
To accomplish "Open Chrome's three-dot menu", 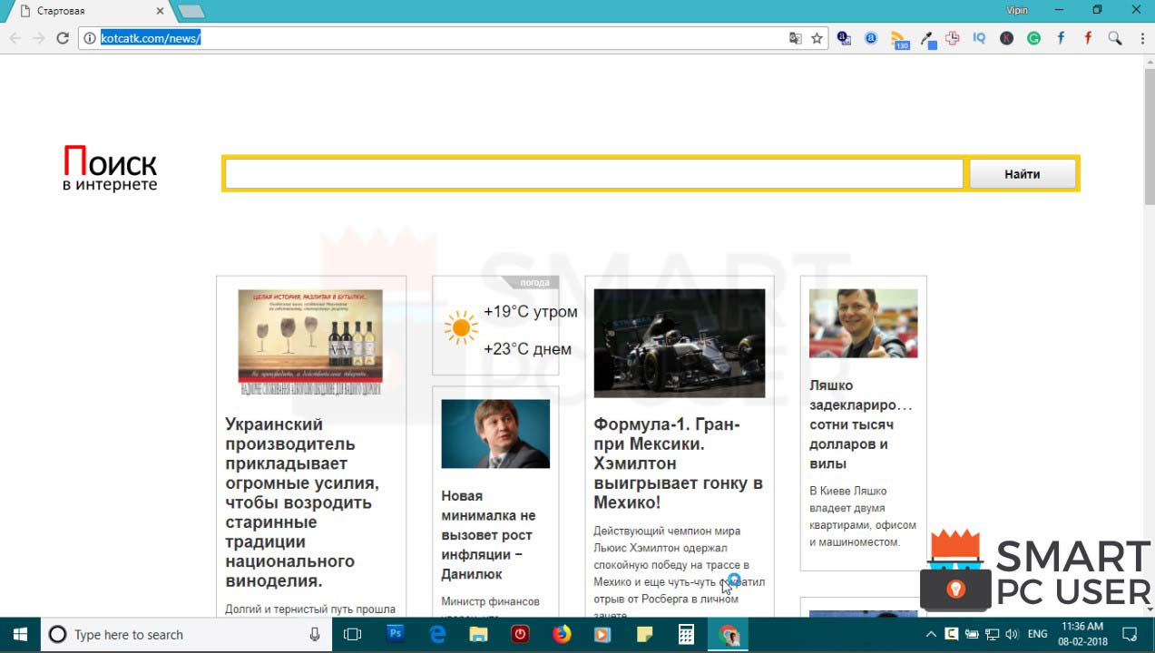I will click(1143, 38).
